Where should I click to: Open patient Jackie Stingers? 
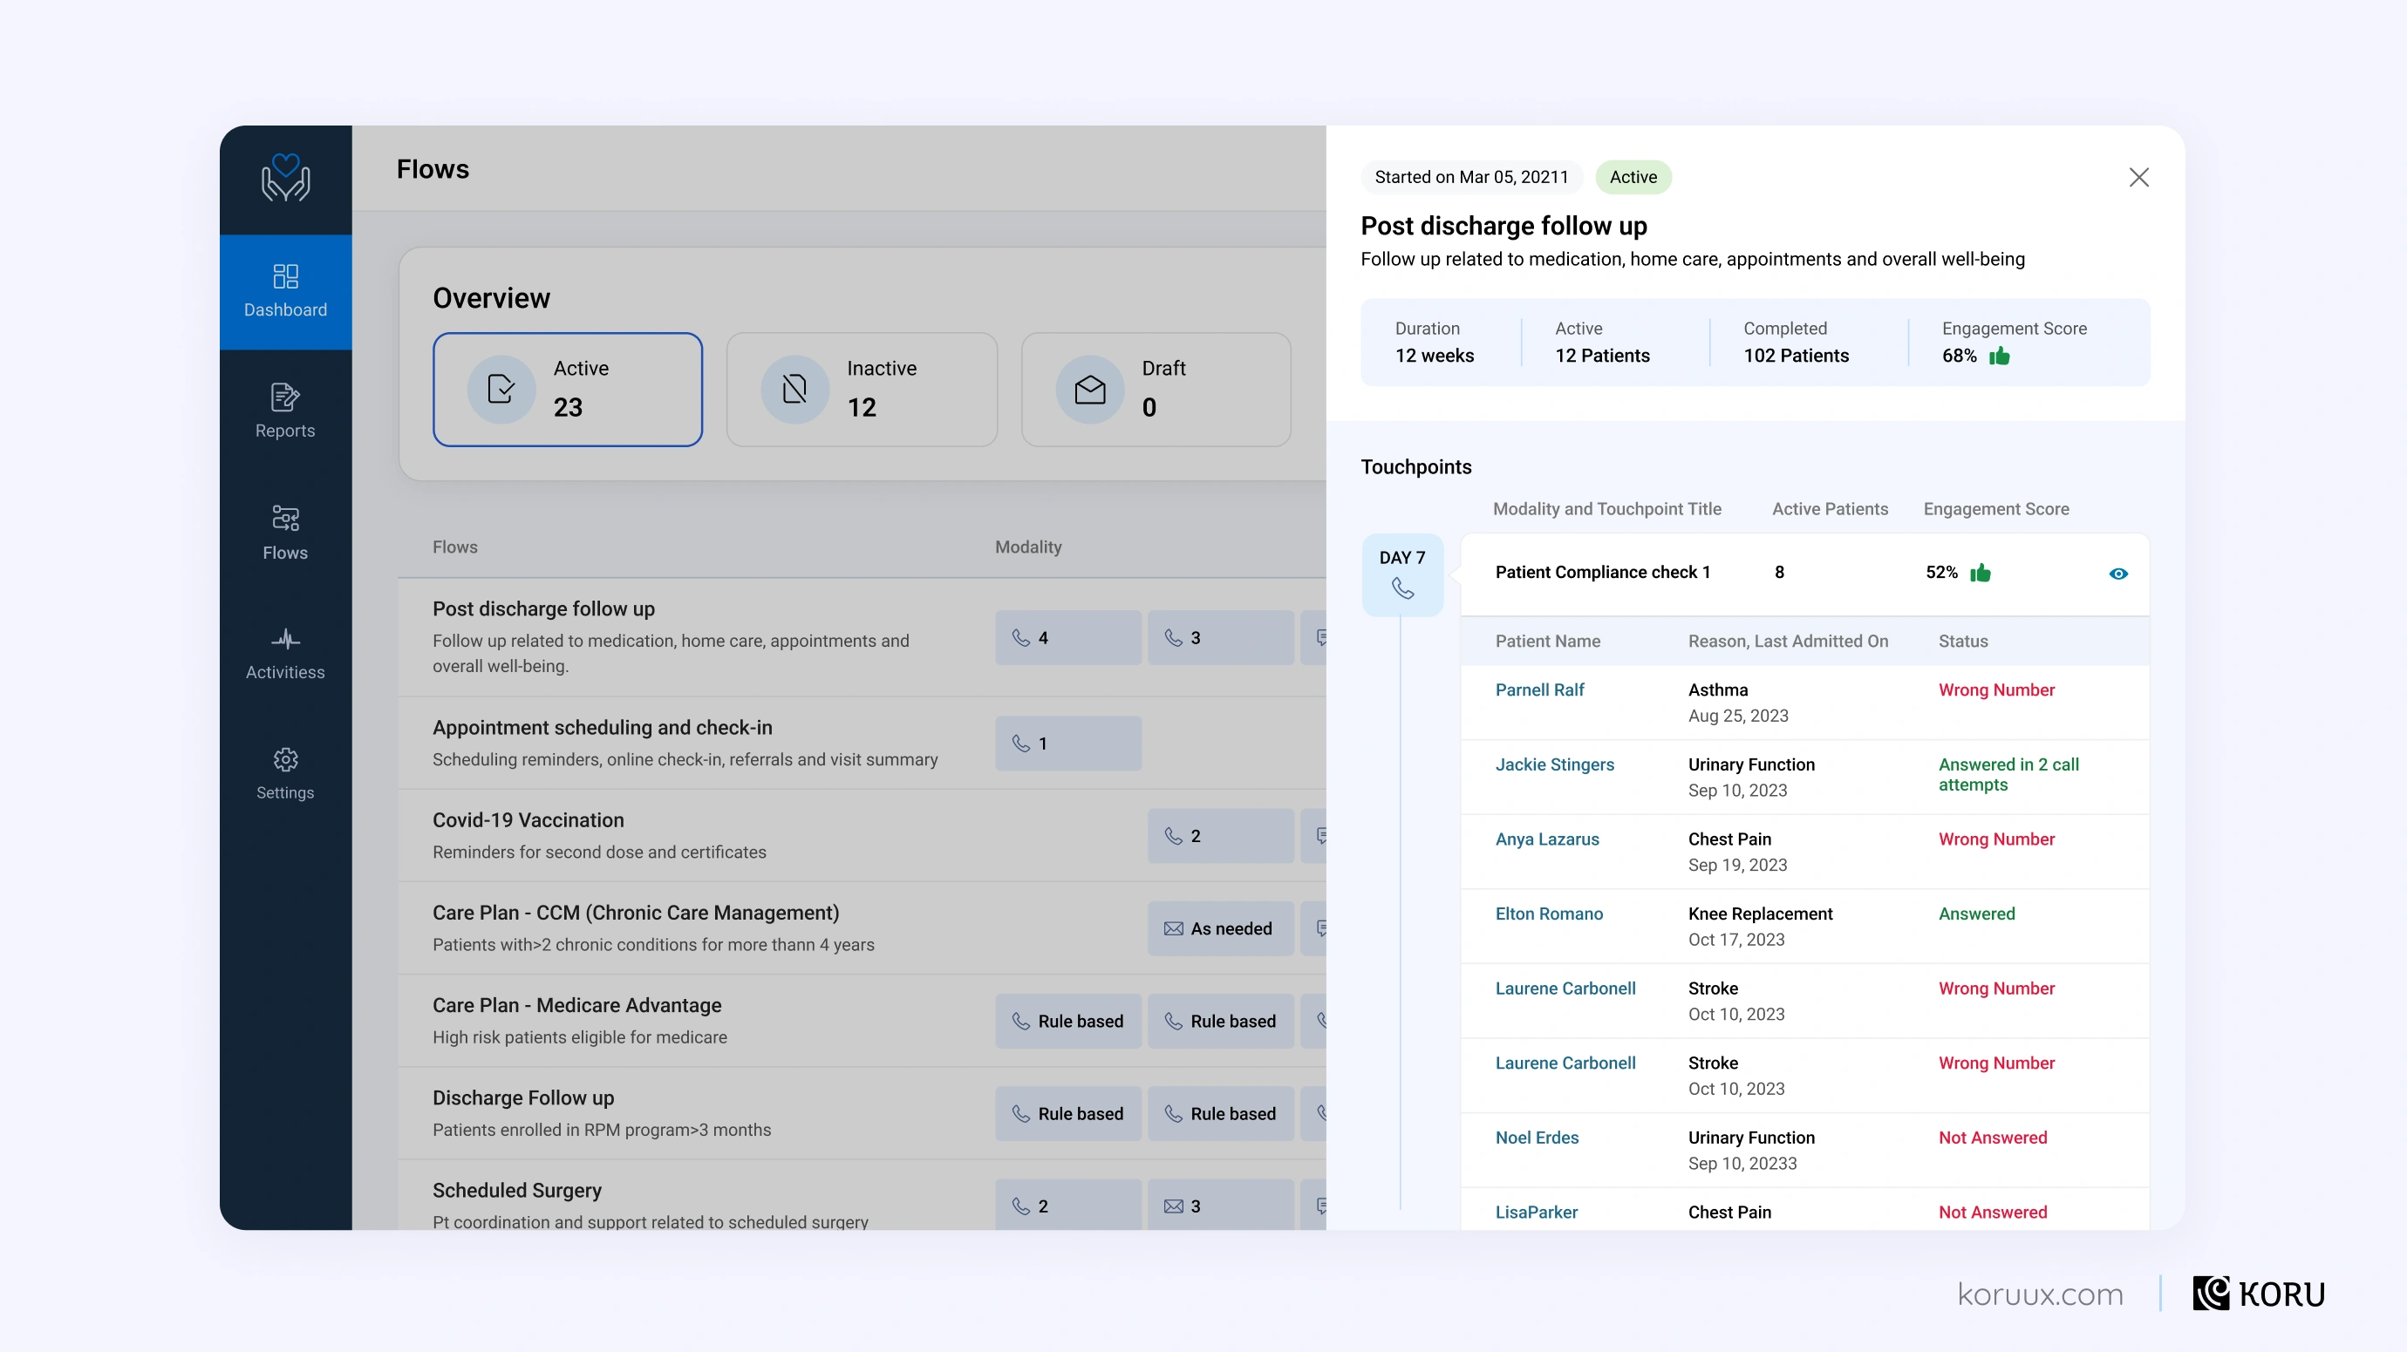[1555, 764]
